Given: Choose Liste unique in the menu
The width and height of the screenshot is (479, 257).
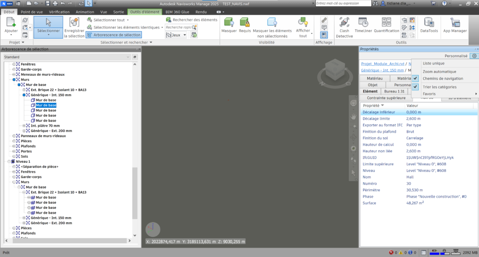Looking at the screenshot, I should [x=433, y=63].
